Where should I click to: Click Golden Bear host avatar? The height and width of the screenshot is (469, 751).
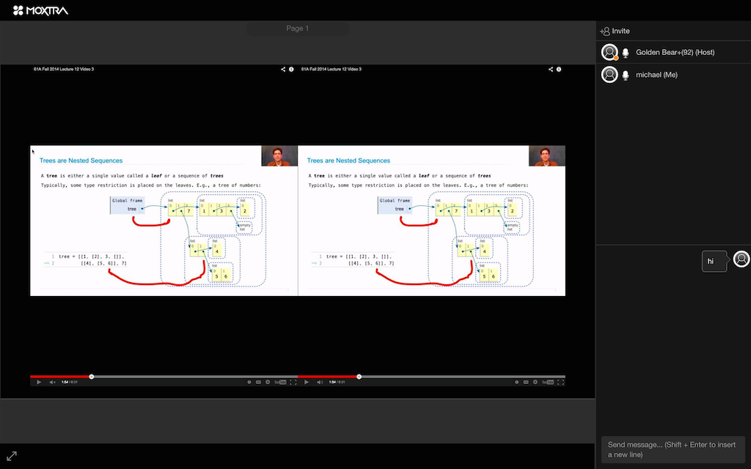pos(609,52)
